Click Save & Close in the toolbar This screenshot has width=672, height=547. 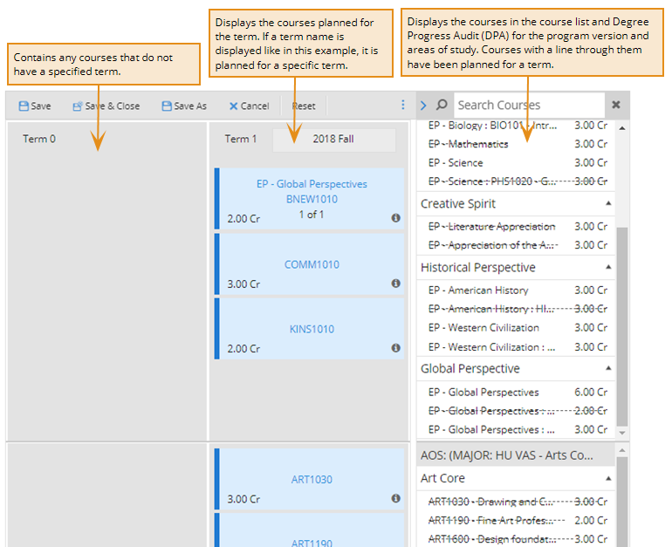point(106,106)
